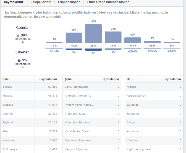Click the women's 45-54 bar showing 10%
Viewport: 186px width, 153px height.
133,40
